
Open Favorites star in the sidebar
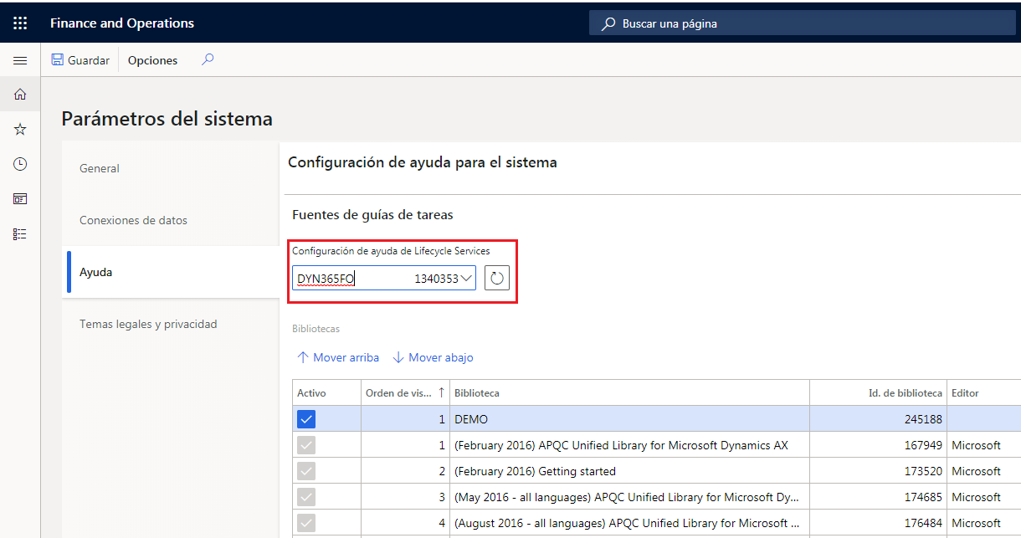(x=20, y=129)
